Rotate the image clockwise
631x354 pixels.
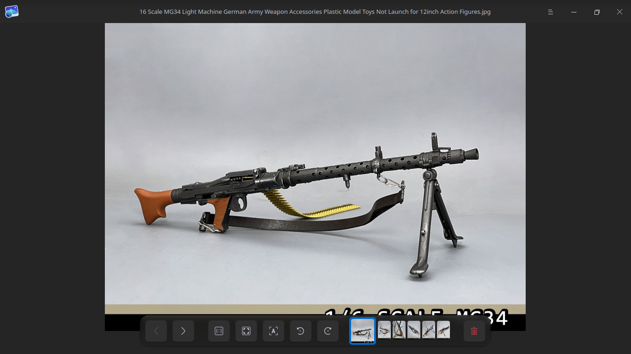pyautogui.click(x=328, y=331)
